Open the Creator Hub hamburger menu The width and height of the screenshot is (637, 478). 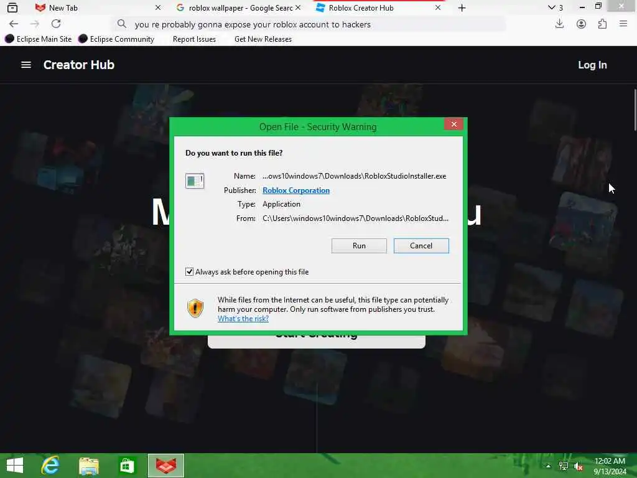[x=26, y=65]
